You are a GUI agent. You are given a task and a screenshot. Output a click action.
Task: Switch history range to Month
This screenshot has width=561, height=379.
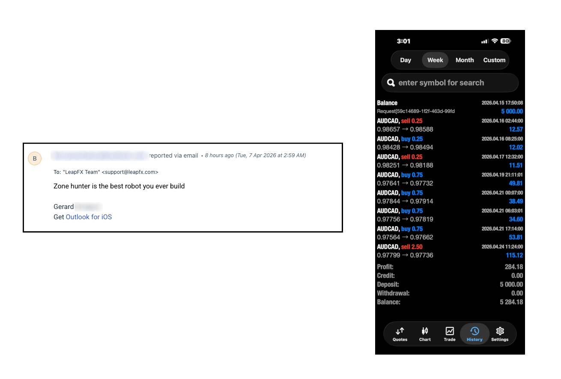(465, 60)
